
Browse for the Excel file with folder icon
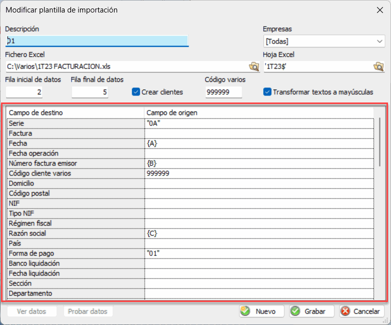pos(254,66)
